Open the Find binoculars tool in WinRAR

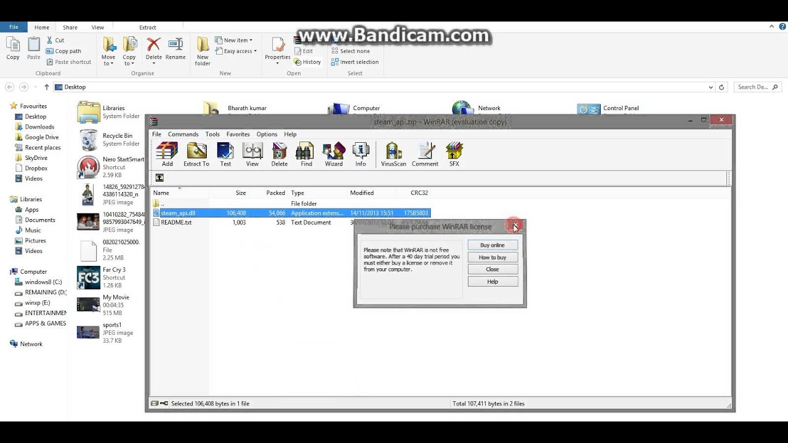coord(306,154)
